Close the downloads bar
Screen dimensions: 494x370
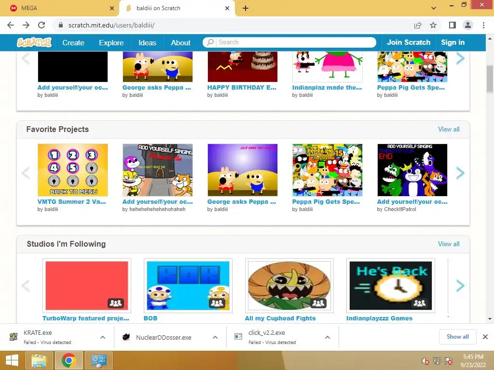[x=485, y=337]
